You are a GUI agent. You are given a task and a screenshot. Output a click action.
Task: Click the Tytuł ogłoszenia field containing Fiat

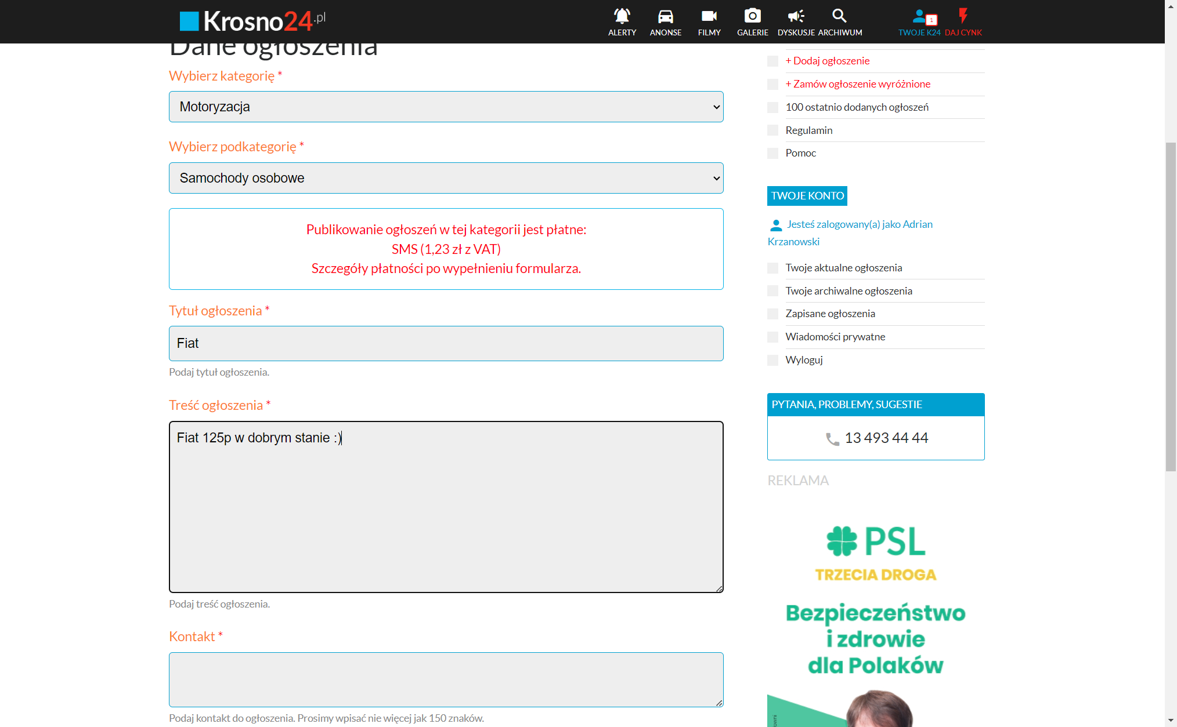[446, 343]
